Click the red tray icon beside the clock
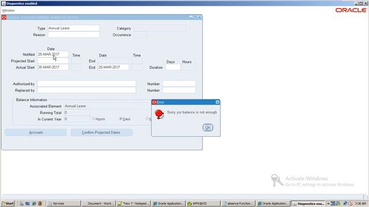 [x=351, y=204]
